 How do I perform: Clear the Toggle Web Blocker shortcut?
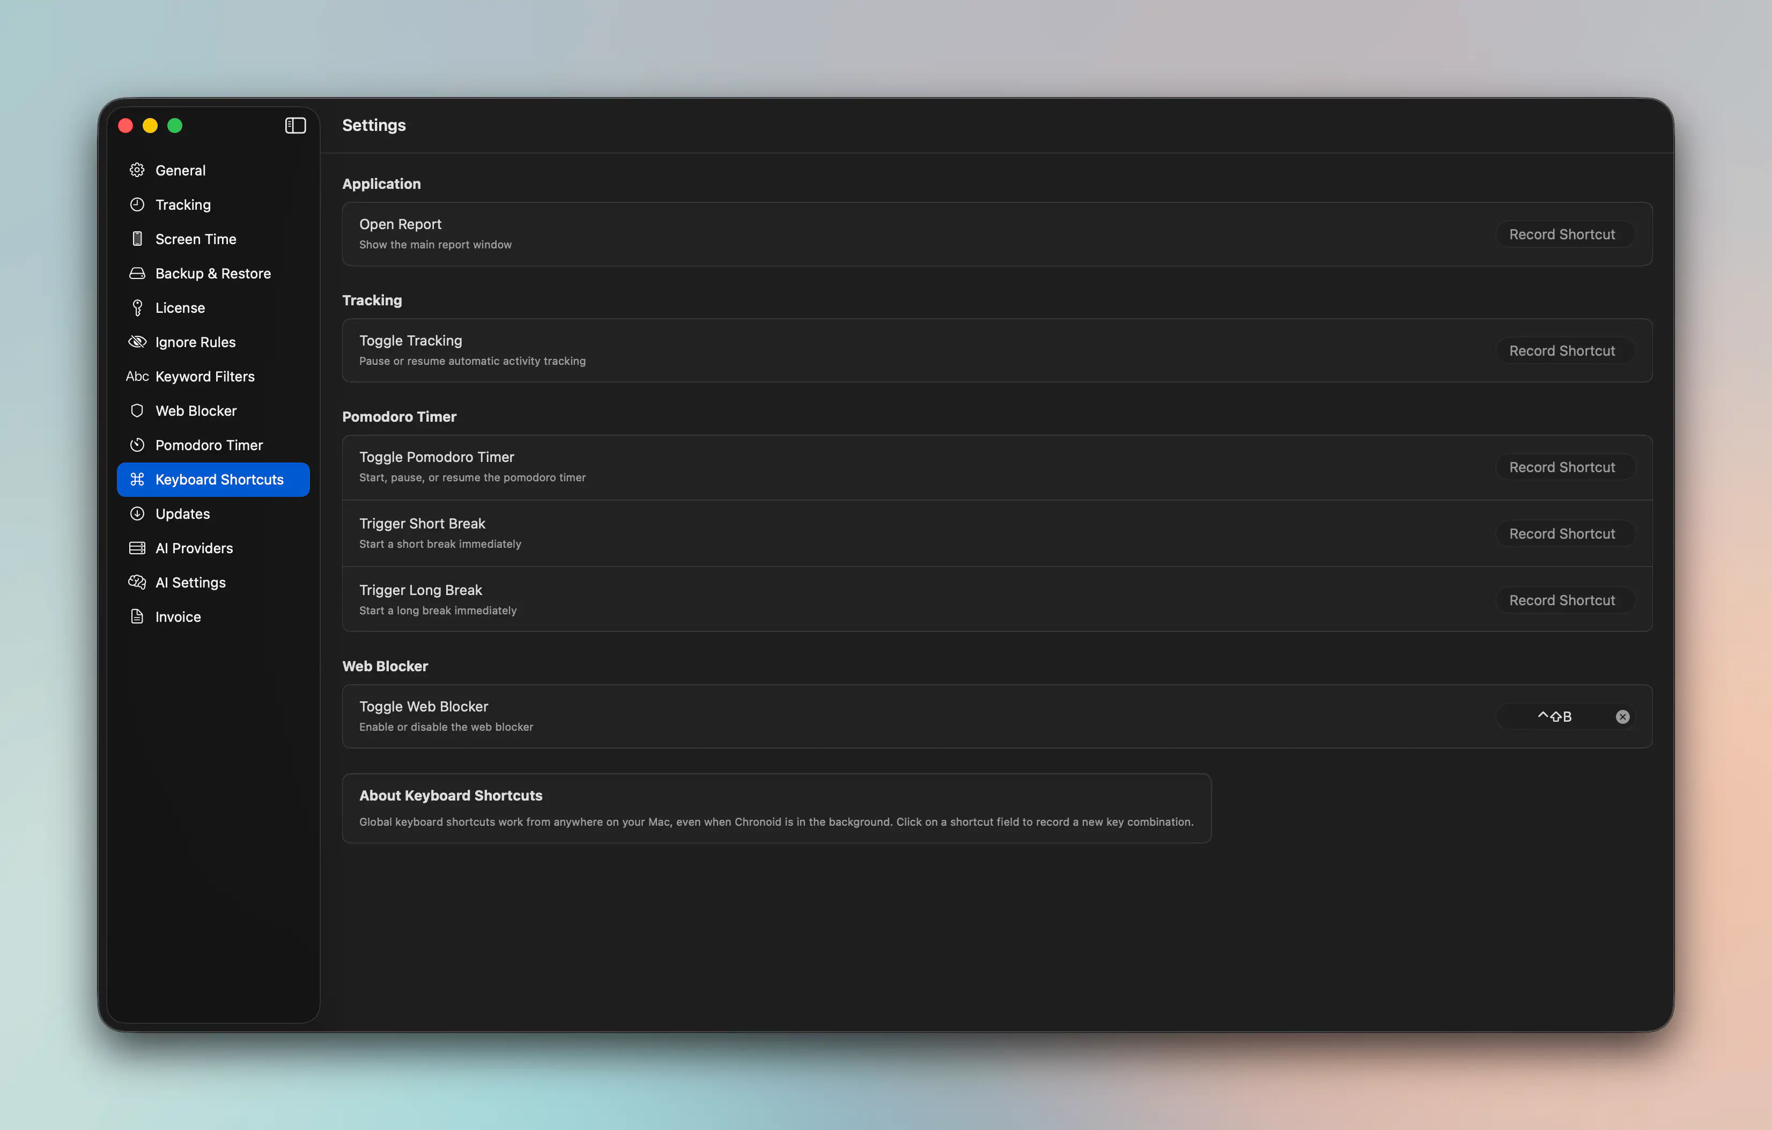click(x=1622, y=716)
